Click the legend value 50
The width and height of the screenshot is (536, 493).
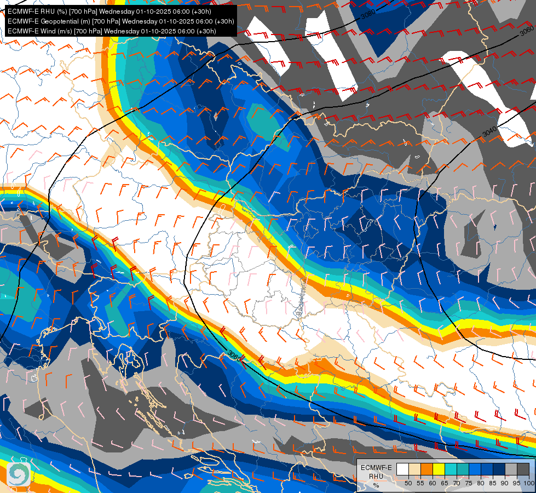coord(408,483)
